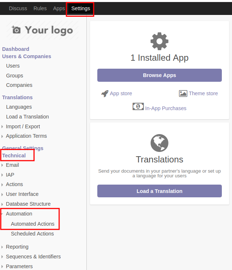The width and height of the screenshot is (232, 270).
Task: Select Scheduled Actions in sidebar
Action: pos(32,234)
